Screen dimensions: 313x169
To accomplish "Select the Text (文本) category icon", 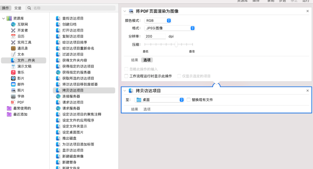I will click(x=13, y=54).
